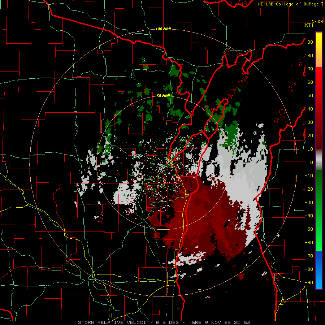Click the KGRB station identifier in the caption
This screenshot has width=325, height=325.
point(196,322)
